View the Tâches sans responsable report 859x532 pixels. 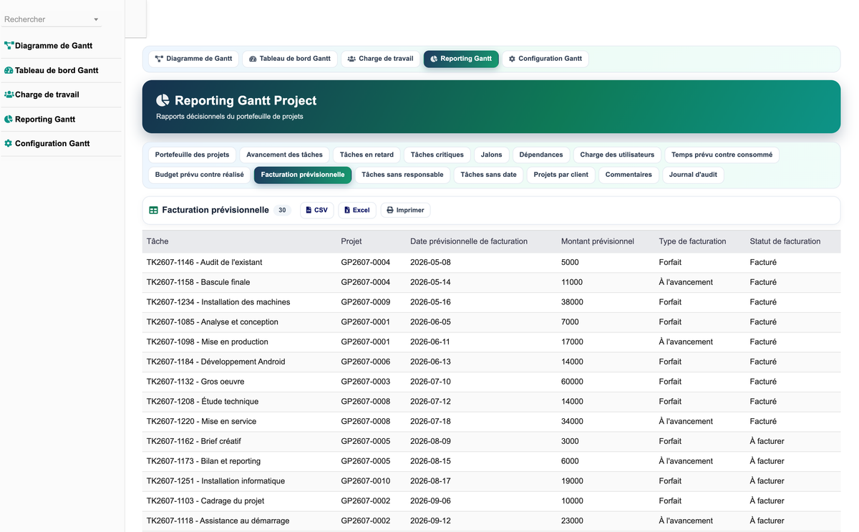click(402, 175)
